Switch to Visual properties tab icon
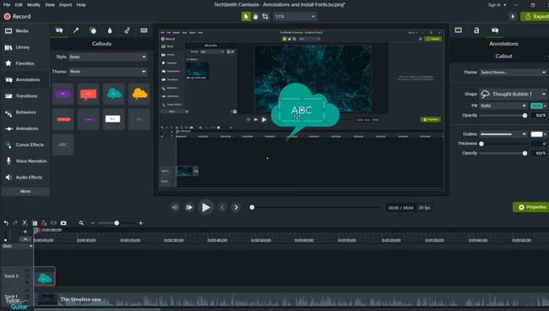The height and width of the screenshot is (311, 549). 459,30
